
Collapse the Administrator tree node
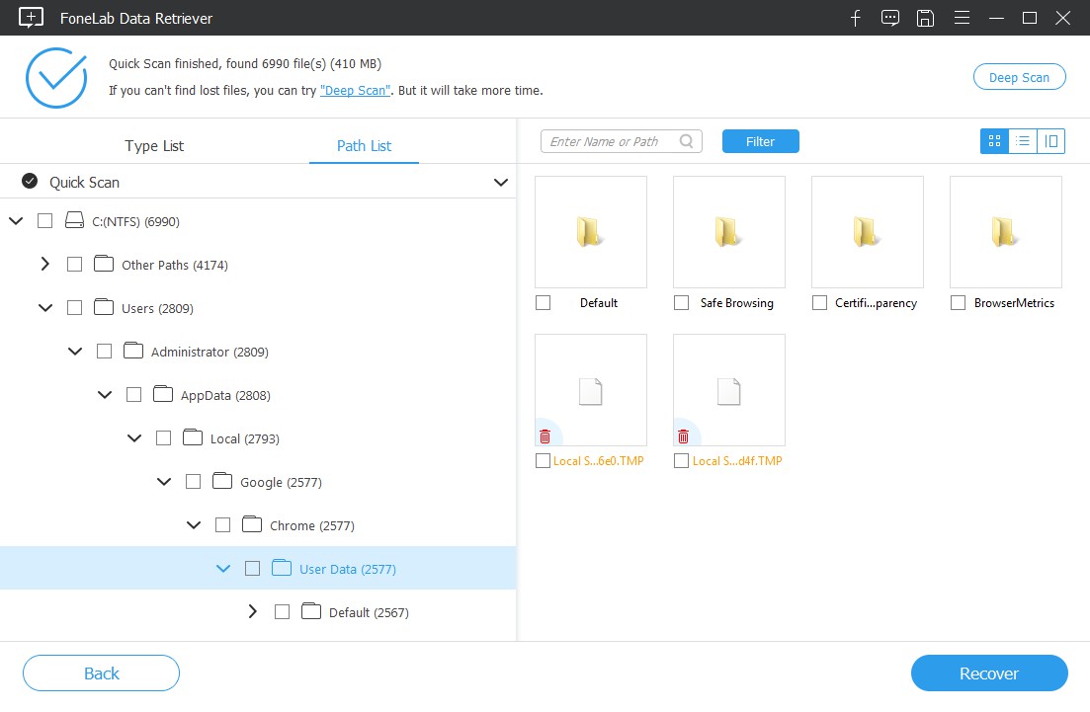(75, 352)
